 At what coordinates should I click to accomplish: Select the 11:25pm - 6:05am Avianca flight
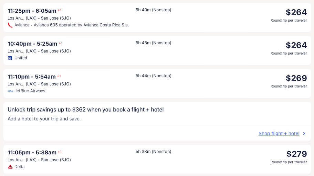(x=32, y=11)
